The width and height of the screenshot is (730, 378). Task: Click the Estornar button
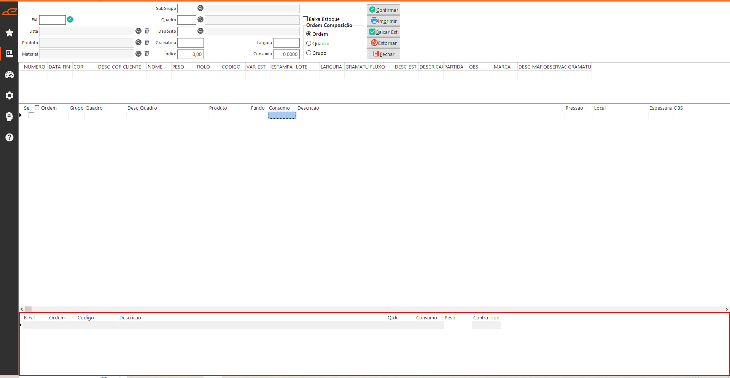(x=383, y=43)
